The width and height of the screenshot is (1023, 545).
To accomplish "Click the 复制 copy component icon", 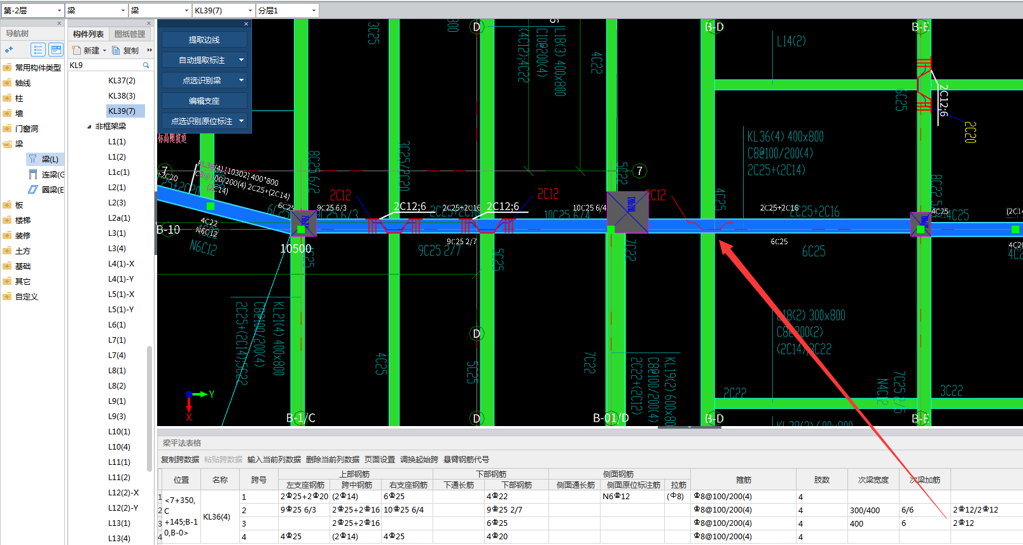I will [116, 50].
